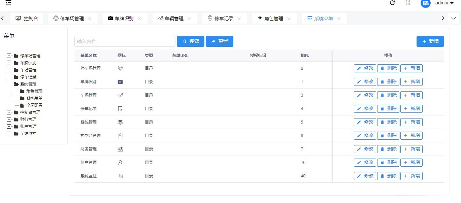Viewport: 461px width, 203px height.
Task: Click the camera icon in 系统监控 row
Action: click(120, 176)
